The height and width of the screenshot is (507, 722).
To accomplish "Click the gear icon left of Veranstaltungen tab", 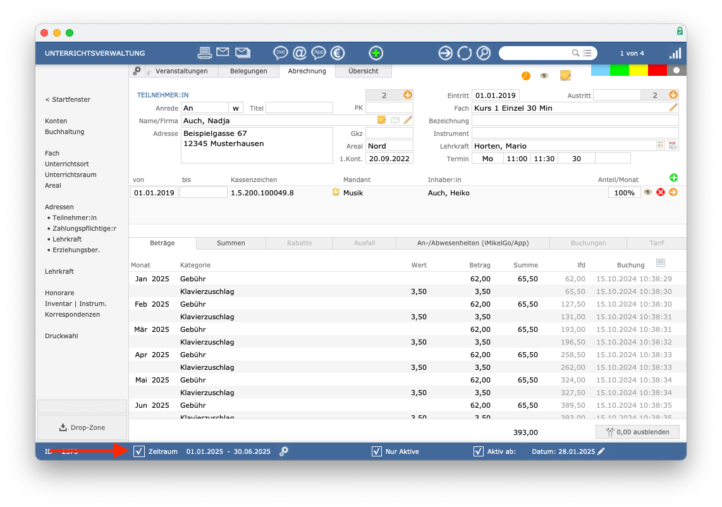I will pyautogui.click(x=137, y=71).
